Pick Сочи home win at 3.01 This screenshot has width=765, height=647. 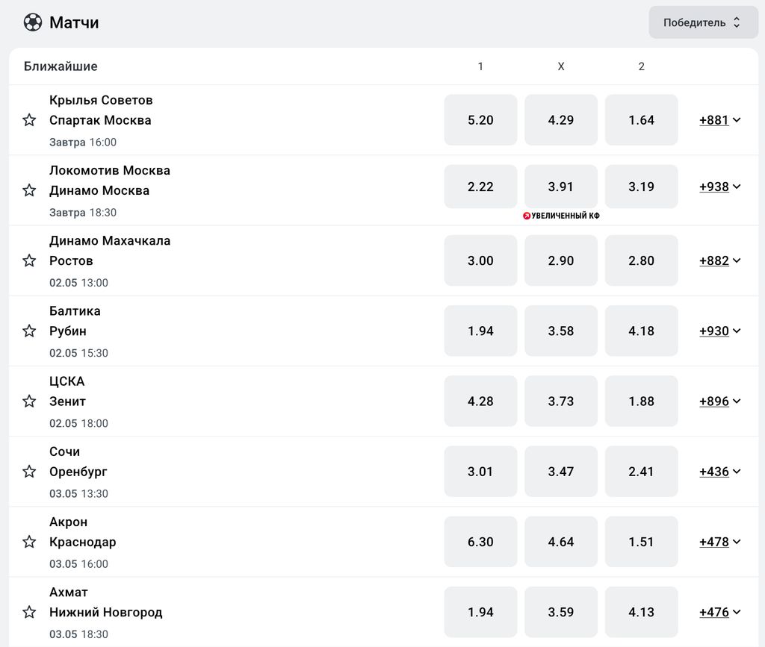coord(480,472)
